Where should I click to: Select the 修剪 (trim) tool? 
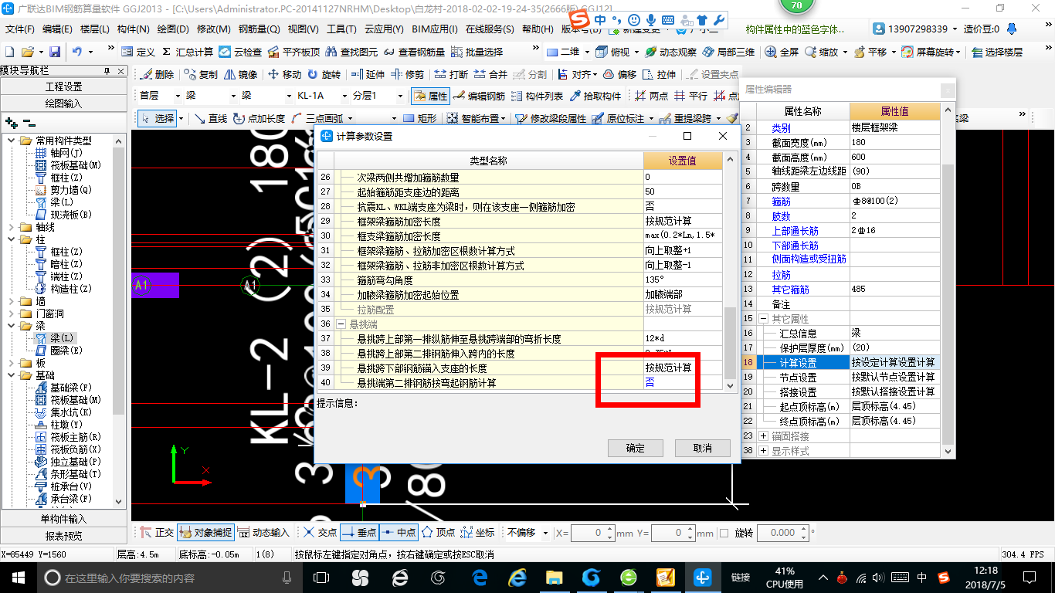(x=407, y=75)
